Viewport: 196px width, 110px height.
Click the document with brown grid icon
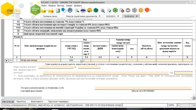pos(122,10)
